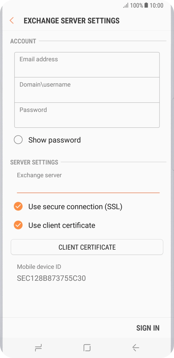
Task: Tap the Home icon in the navigation bar
Action: pyautogui.click(x=87, y=348)
